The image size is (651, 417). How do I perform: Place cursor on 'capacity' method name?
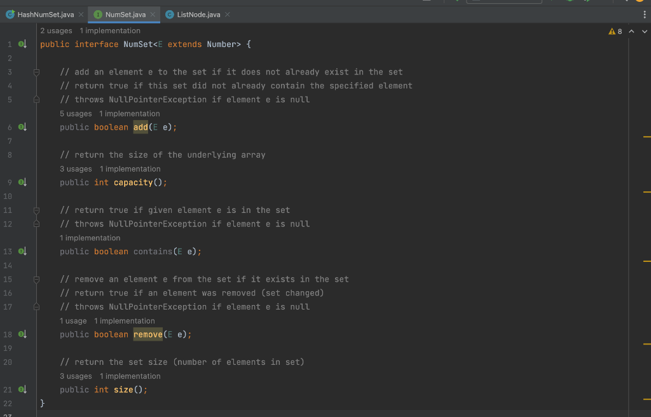tap(134, 182)
